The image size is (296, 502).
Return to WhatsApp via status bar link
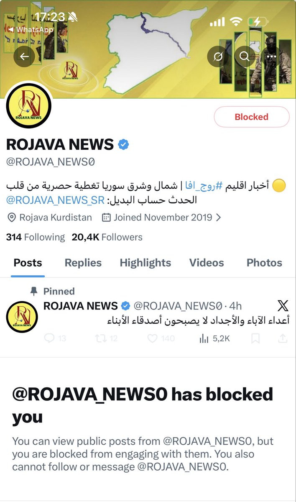tap(31, 29)
